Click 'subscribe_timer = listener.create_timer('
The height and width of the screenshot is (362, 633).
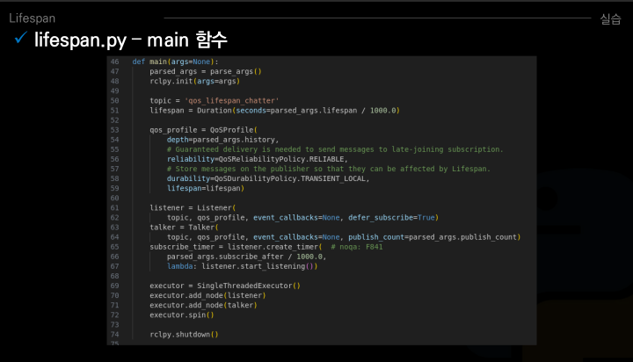pyautogui.click(x=236, y=247)
